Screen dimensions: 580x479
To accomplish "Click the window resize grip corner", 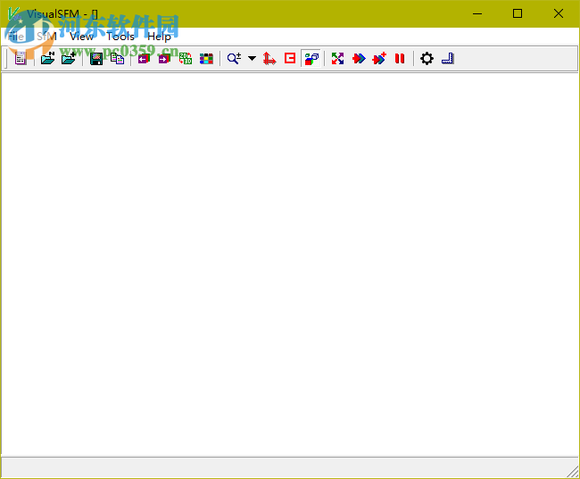I will [x=573, y=472].
